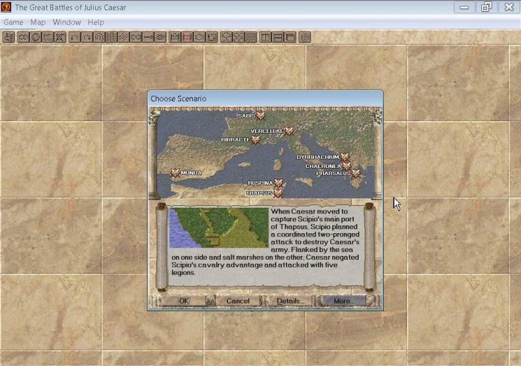Confirm scenario with the OK button
Screen dimensions: 521x366
(184, 301)
